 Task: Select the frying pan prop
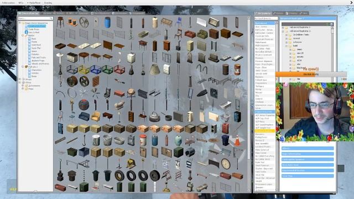coord(166,117)
